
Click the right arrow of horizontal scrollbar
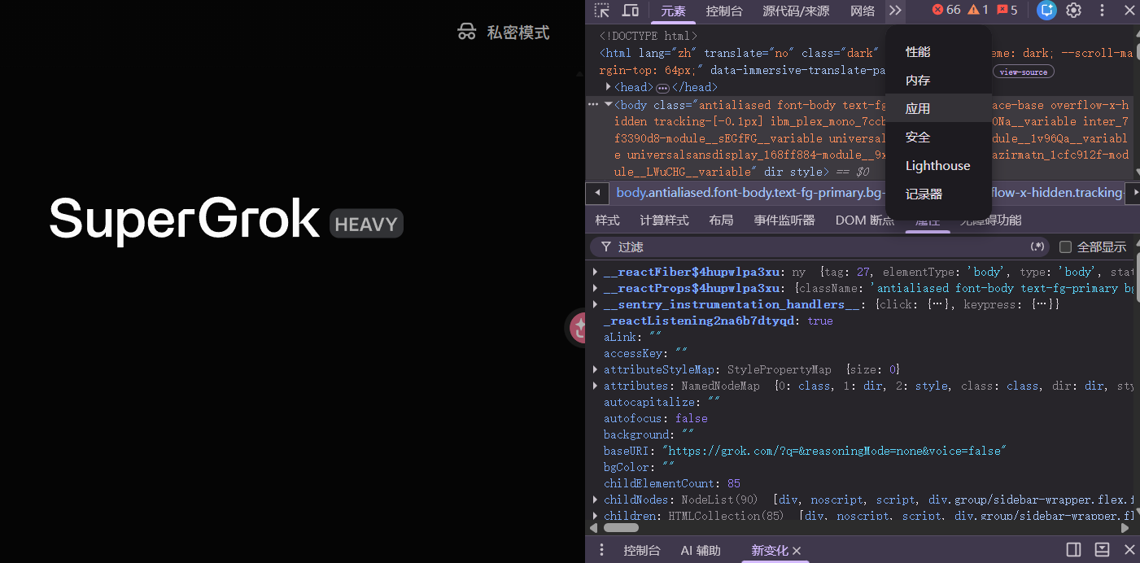tap(1125, 527)
